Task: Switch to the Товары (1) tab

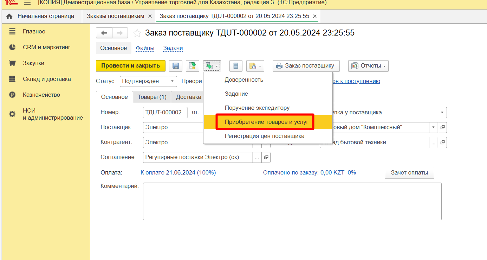Action: [x=152, y=97]
